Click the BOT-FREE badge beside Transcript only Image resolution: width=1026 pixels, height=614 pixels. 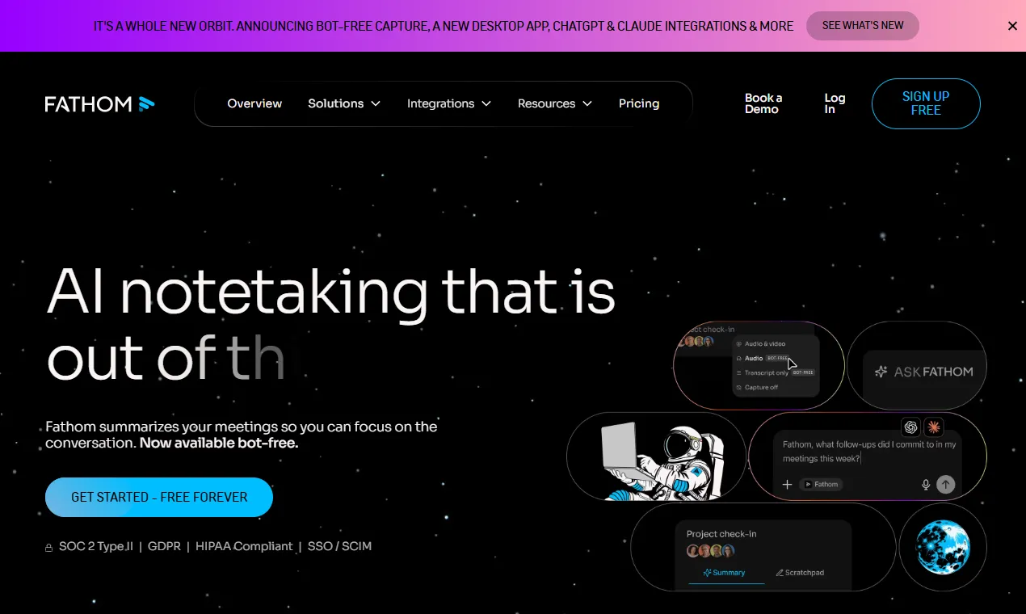coord(803,372)
